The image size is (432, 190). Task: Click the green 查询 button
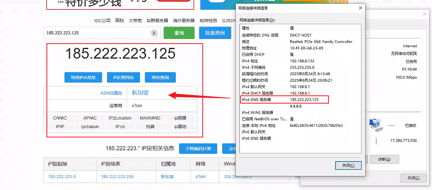pos(179,33)
